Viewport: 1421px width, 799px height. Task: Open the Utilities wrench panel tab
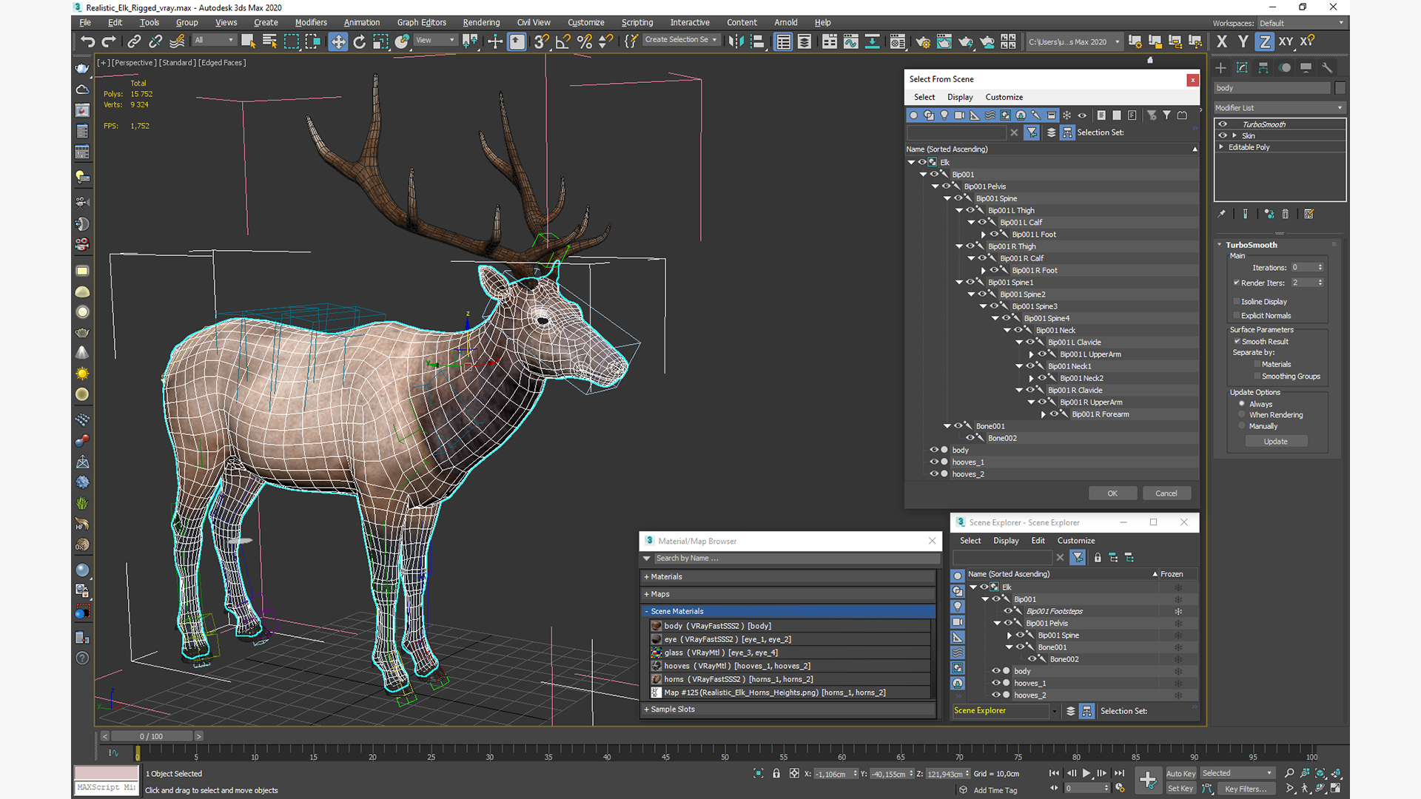pos(1328,67)
